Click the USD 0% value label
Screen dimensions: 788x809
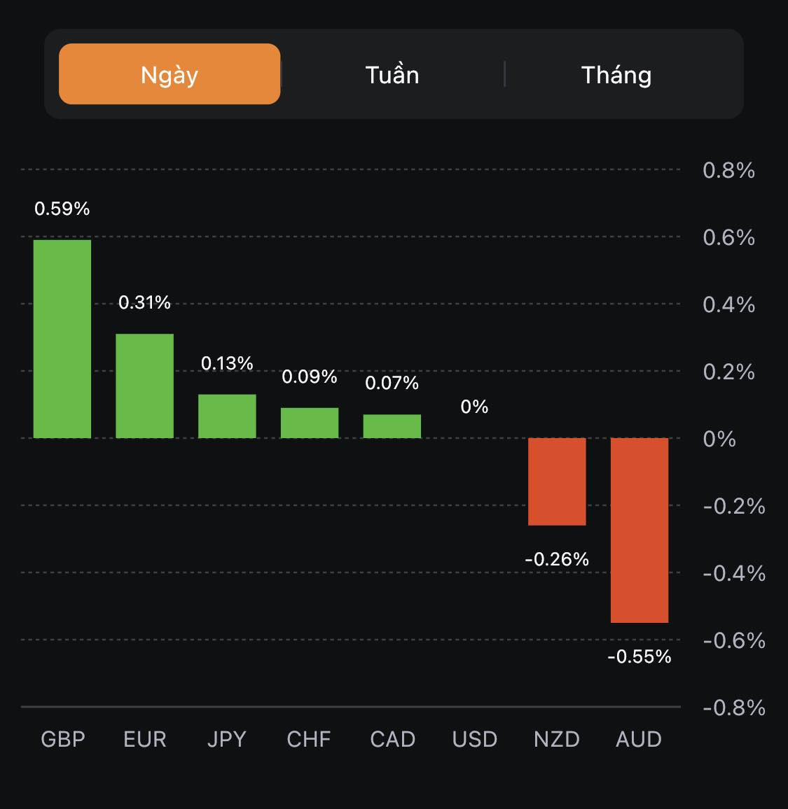[x=474, y=407]
